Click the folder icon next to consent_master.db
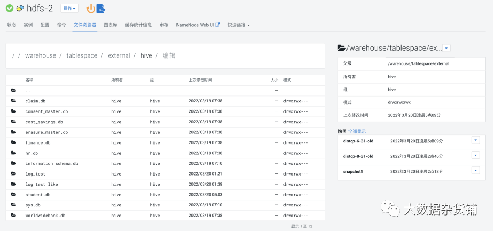This screenshot has width=493, height=231. (x=13, y=111)
